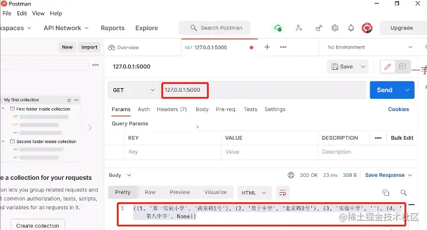Image resolution: width=427 pixels, height=230 pixels.
Task: Open the Save Response dropdown
Action: pyautogui.click(x=388, y=175)
